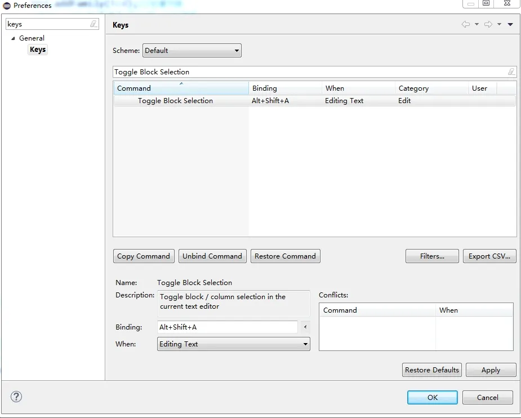Open the back history dropdown arrow

point(477,24)
